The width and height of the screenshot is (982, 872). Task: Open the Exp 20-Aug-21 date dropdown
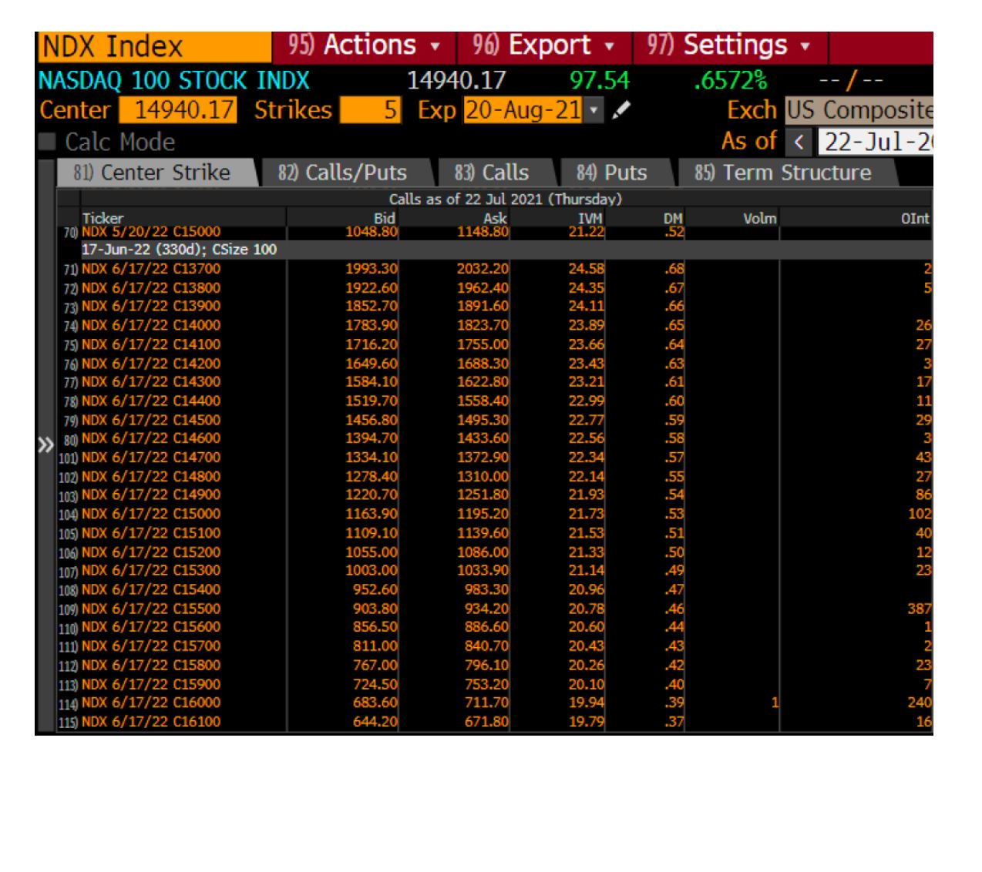click(x=595, y=111)
